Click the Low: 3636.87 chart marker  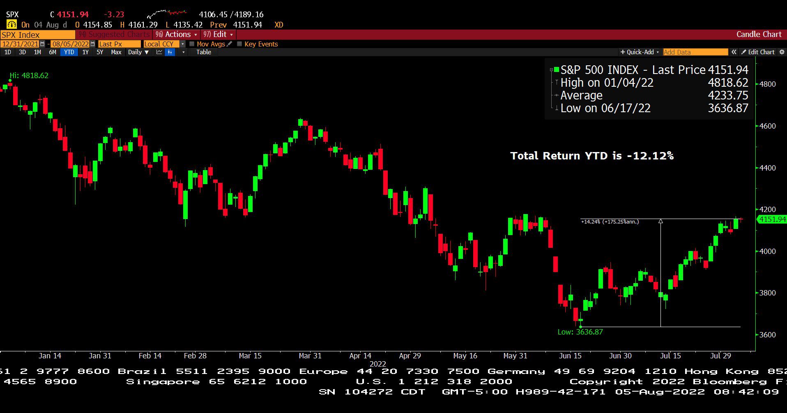pyautogui.click(x=580, y=332)
